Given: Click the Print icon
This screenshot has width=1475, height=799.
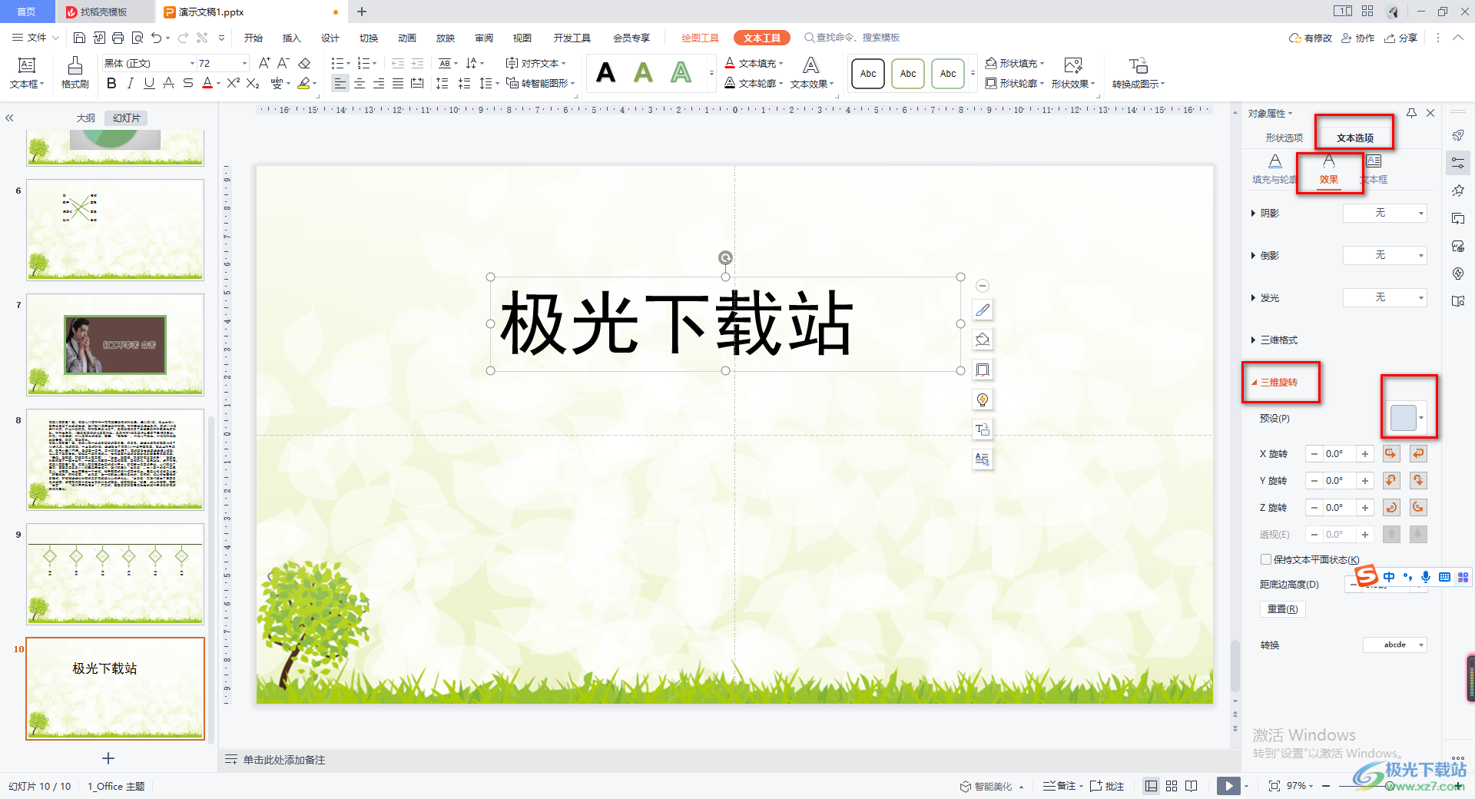Looking at the screenshot, I should (118, 38).
